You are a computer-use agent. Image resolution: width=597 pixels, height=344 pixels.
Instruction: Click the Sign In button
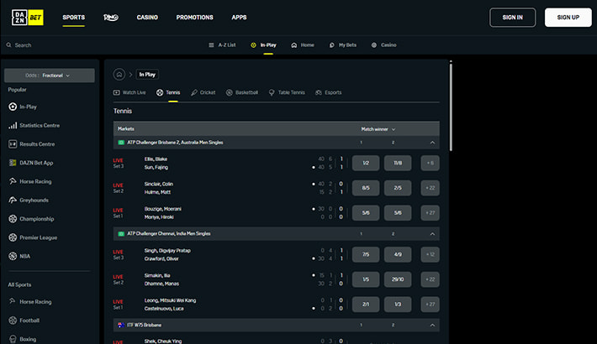point(512,18)
